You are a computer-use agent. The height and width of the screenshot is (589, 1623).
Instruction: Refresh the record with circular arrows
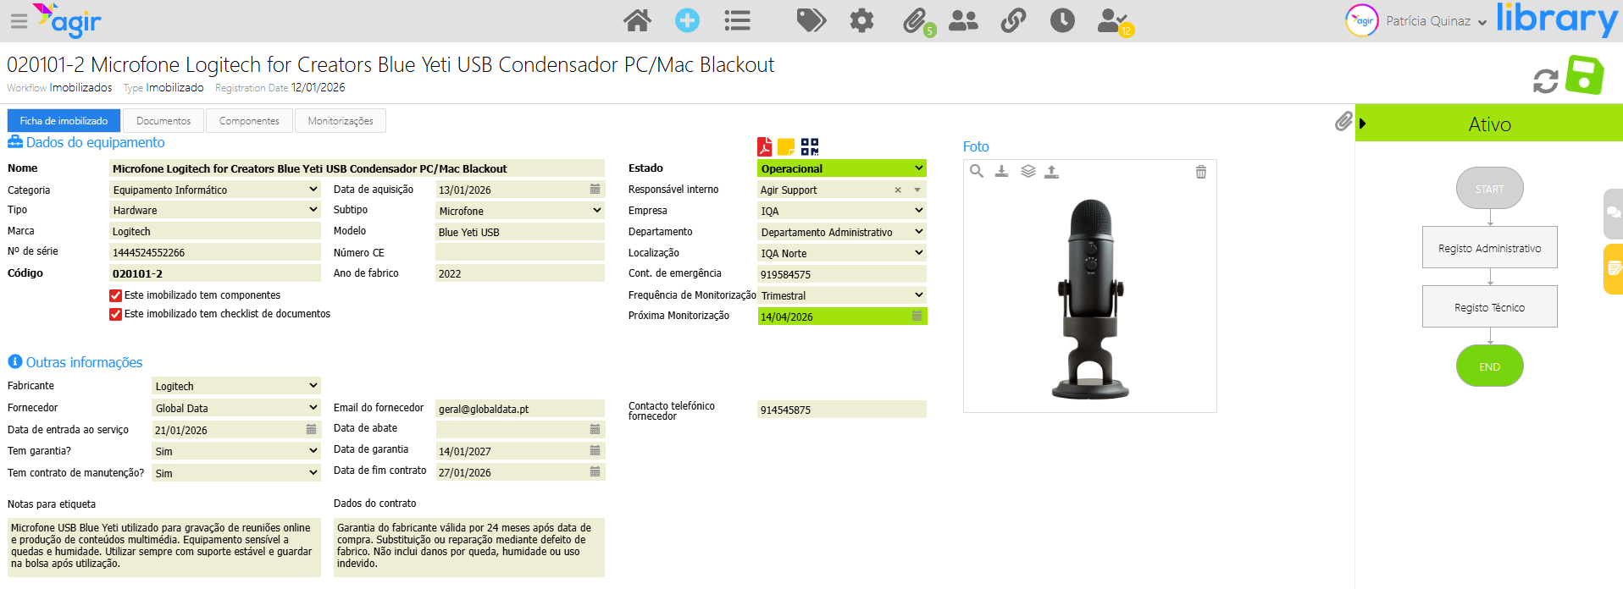[1545, 81]
